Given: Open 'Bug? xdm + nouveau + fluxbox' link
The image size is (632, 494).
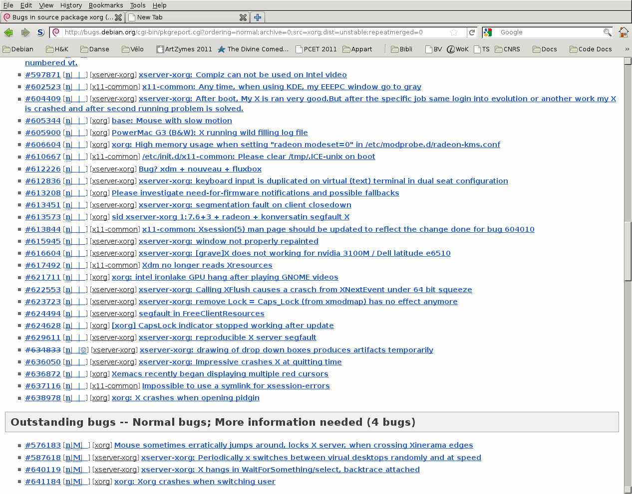Looking at the screenshot, I should [200, 169].
